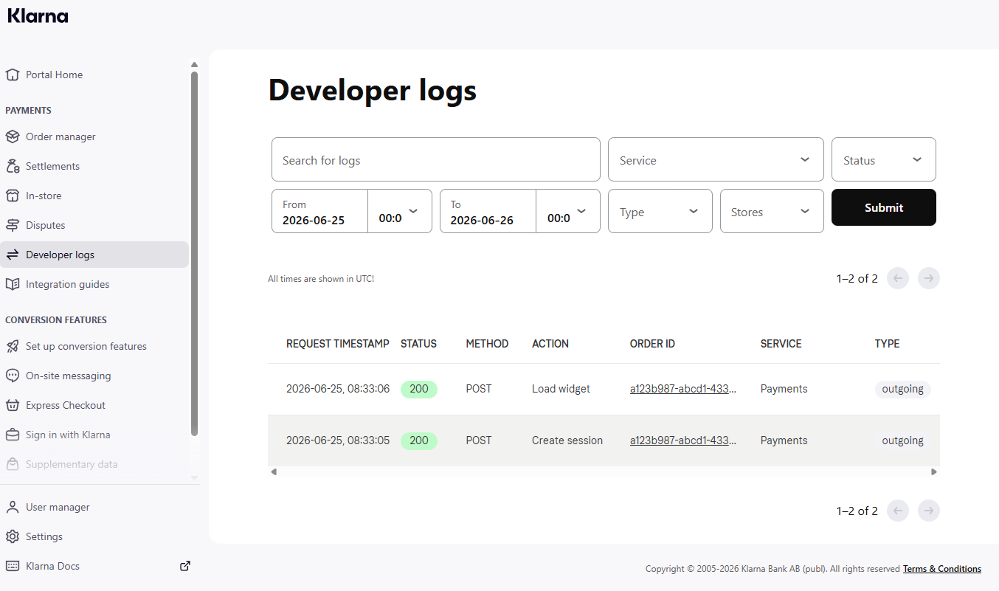Click the From date field 2026-06-25

point(319,211)
